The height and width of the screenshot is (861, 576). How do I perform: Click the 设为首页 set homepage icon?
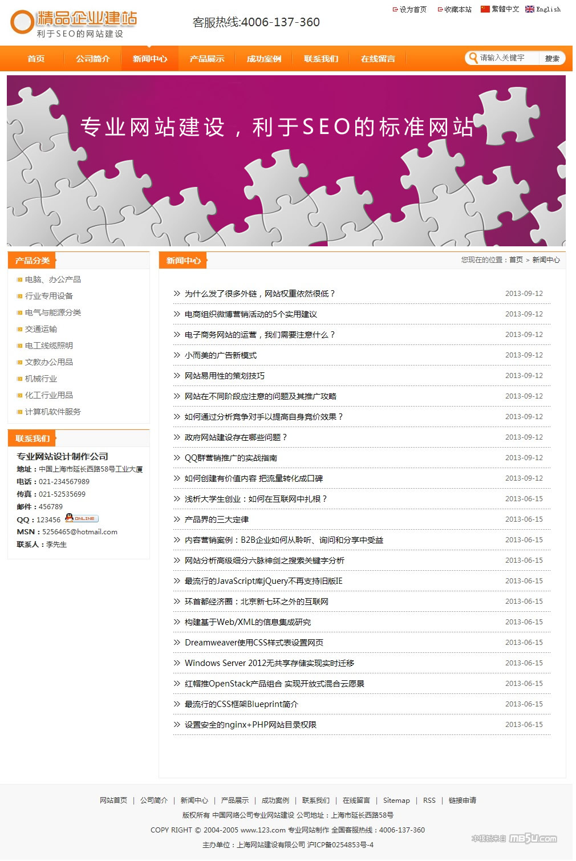point(395,9)
